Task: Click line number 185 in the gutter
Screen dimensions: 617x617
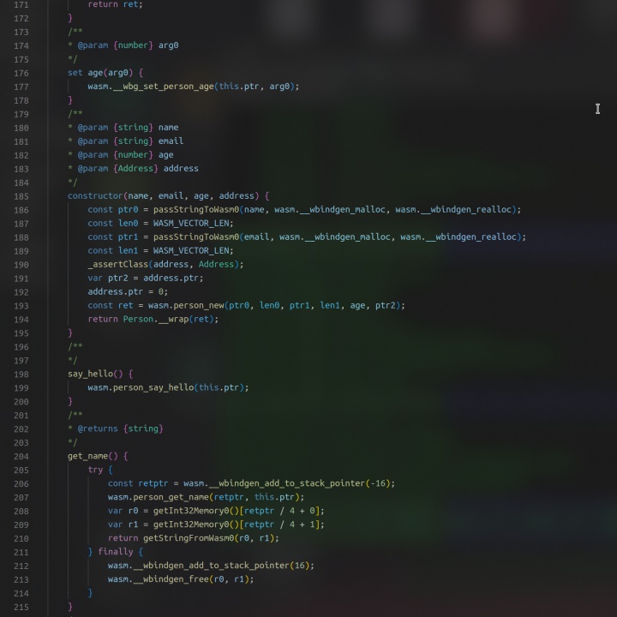Action: tap(21, 196)
